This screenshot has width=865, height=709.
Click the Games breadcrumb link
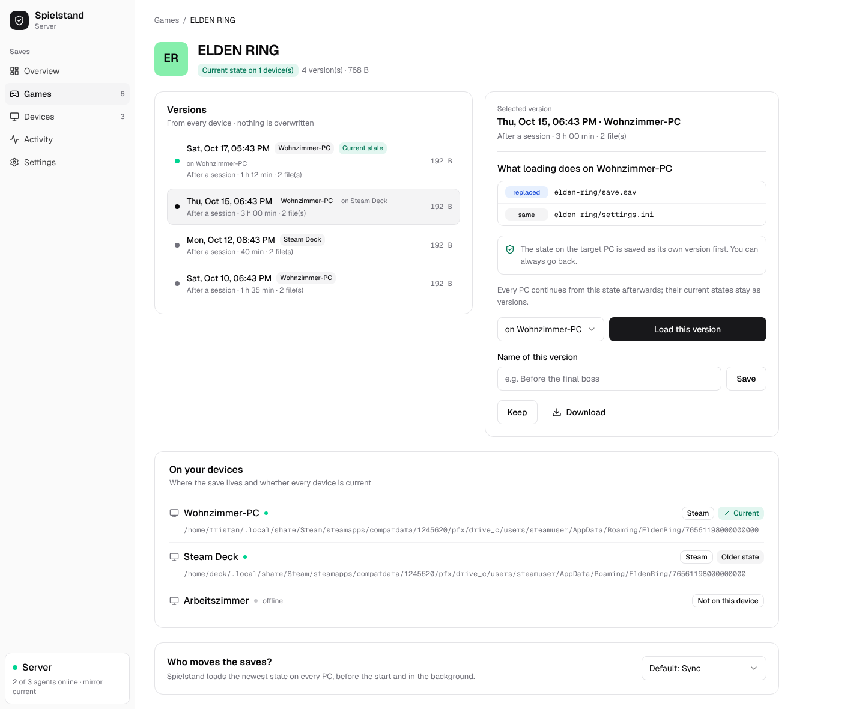[166, 20]
